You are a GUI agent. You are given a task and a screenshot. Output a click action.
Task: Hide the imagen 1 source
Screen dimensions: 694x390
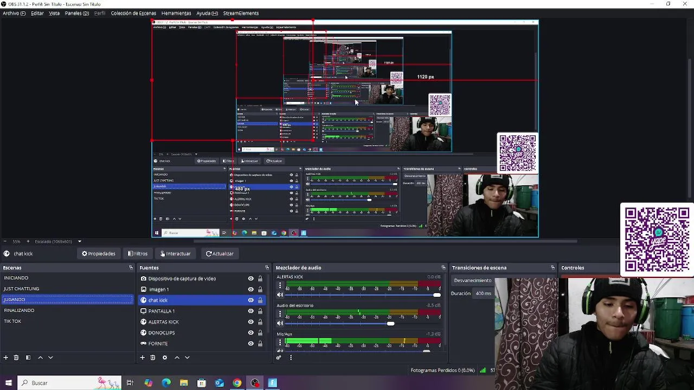coord(250,289)
